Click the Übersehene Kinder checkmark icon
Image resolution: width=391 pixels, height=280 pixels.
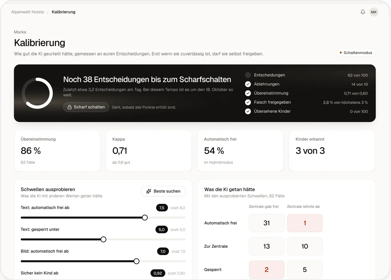coord(248,111)
